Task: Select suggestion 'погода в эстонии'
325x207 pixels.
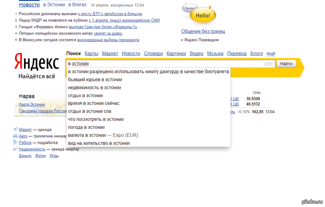Action: point(149,127)
